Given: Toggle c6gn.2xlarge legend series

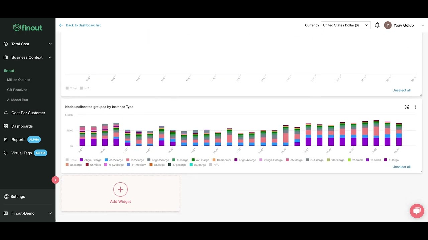Looking at the screenshot, I should pos(158,160).
